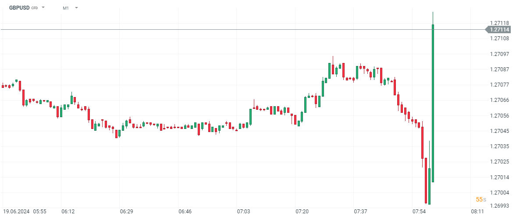Click the orange 55s candle countdown timer
The image size is (516, 219).
[x=480, y=200]
